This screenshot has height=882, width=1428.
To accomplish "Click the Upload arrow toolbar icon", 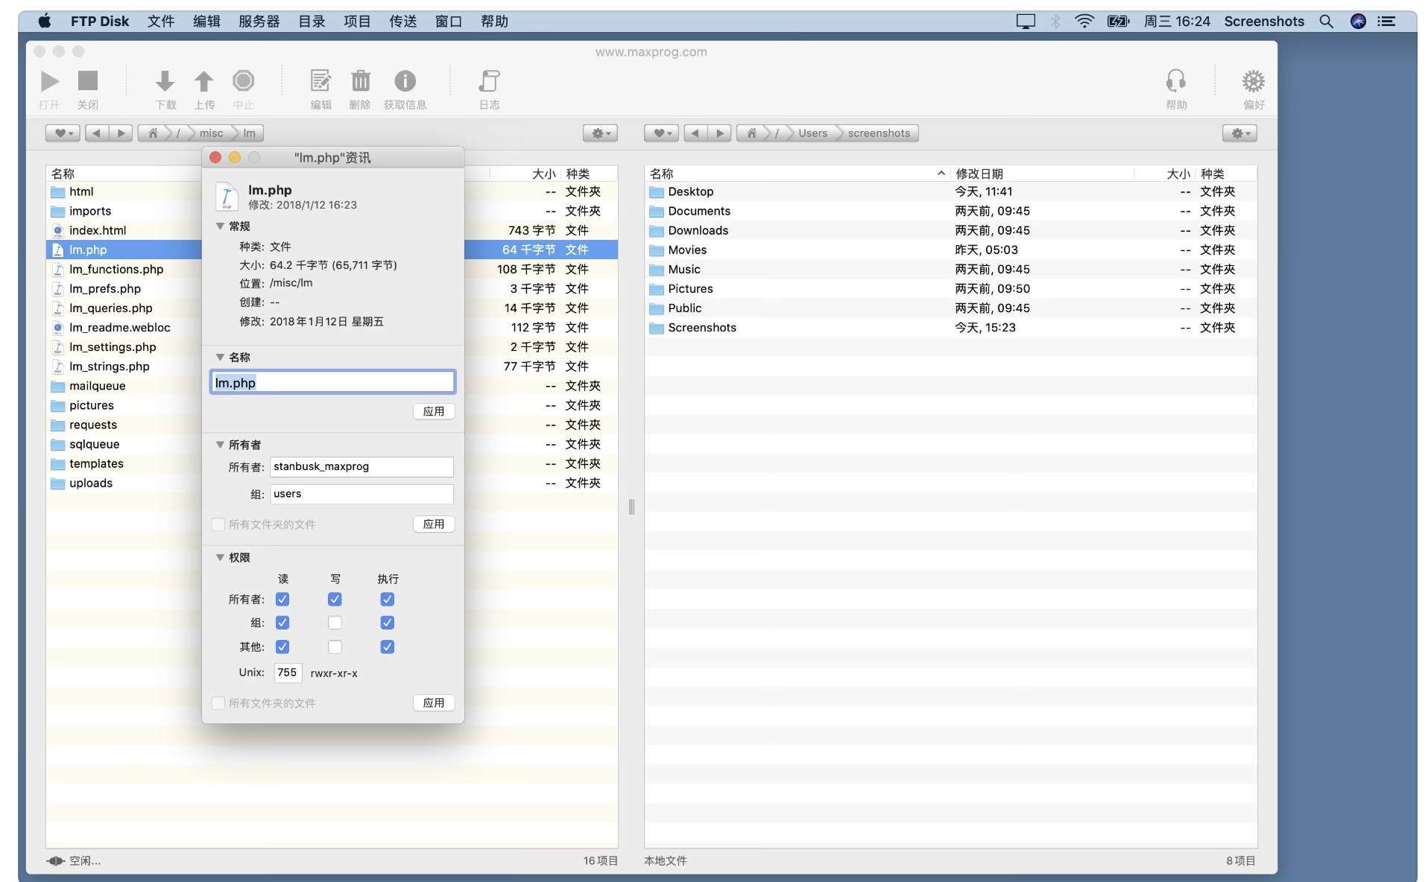I will coord(203,81).
